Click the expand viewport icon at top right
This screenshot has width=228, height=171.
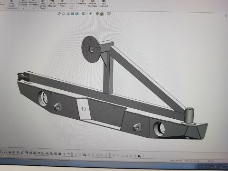click(x=226, y=16)
